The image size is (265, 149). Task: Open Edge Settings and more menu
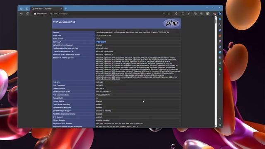click(x=214, y=14)
